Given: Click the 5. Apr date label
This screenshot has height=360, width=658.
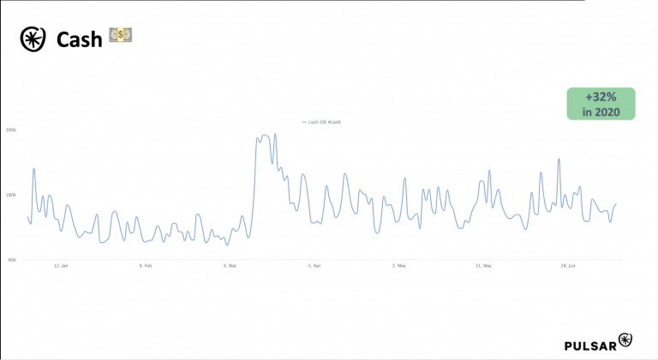Looking at the screenshot, I should coord(314,266).
